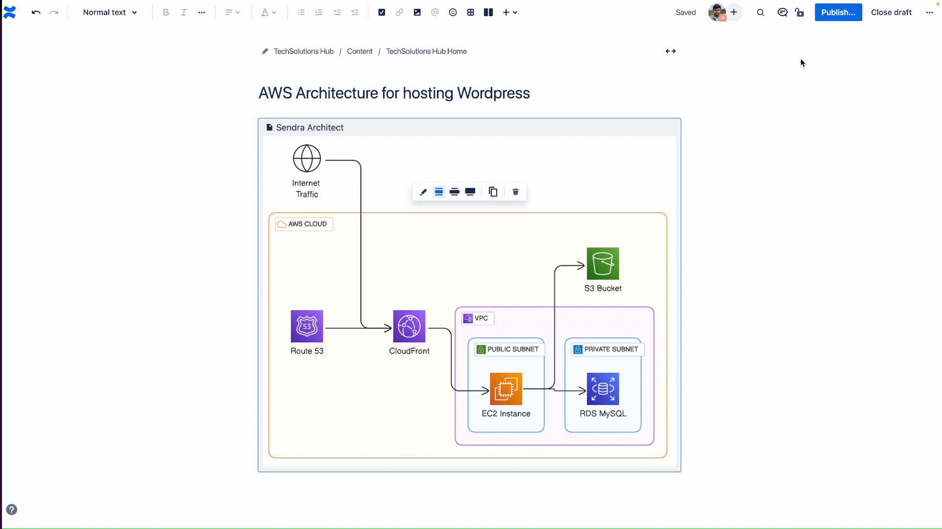Insert a table from toolbar

[x=470, y=12]
